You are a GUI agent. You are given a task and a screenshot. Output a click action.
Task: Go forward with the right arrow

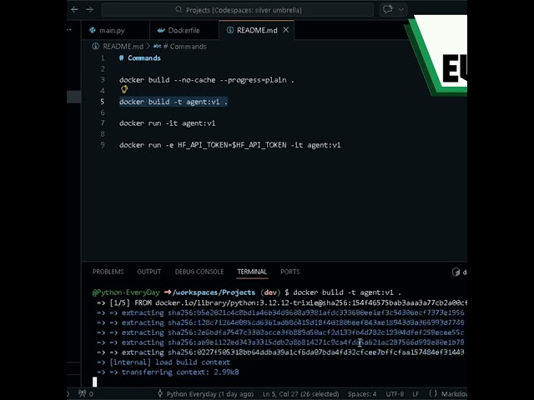tap(89, 9)
